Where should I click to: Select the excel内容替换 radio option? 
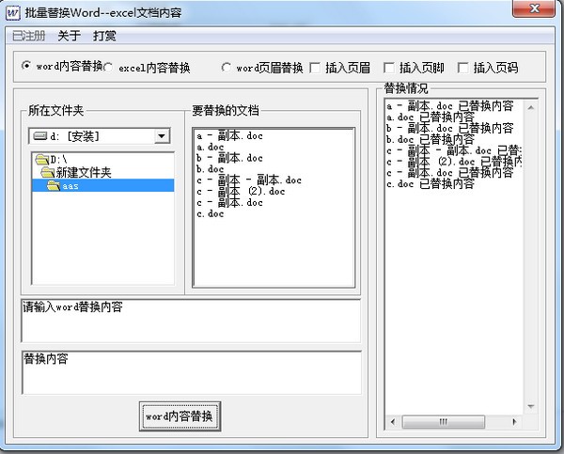[x=110, y=68]
